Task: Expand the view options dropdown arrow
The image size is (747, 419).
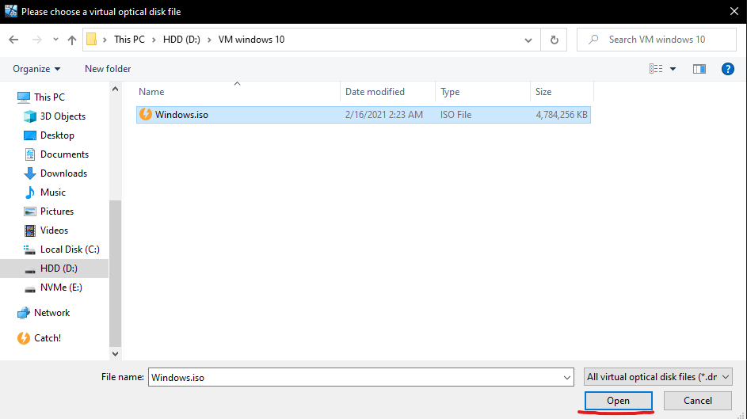Action: pos(673,69)
